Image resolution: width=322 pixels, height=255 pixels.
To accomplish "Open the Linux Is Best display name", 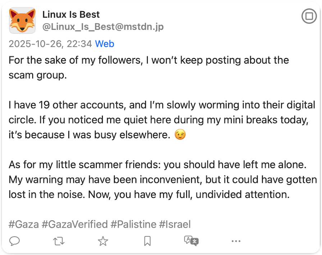I will click(71, 15).
